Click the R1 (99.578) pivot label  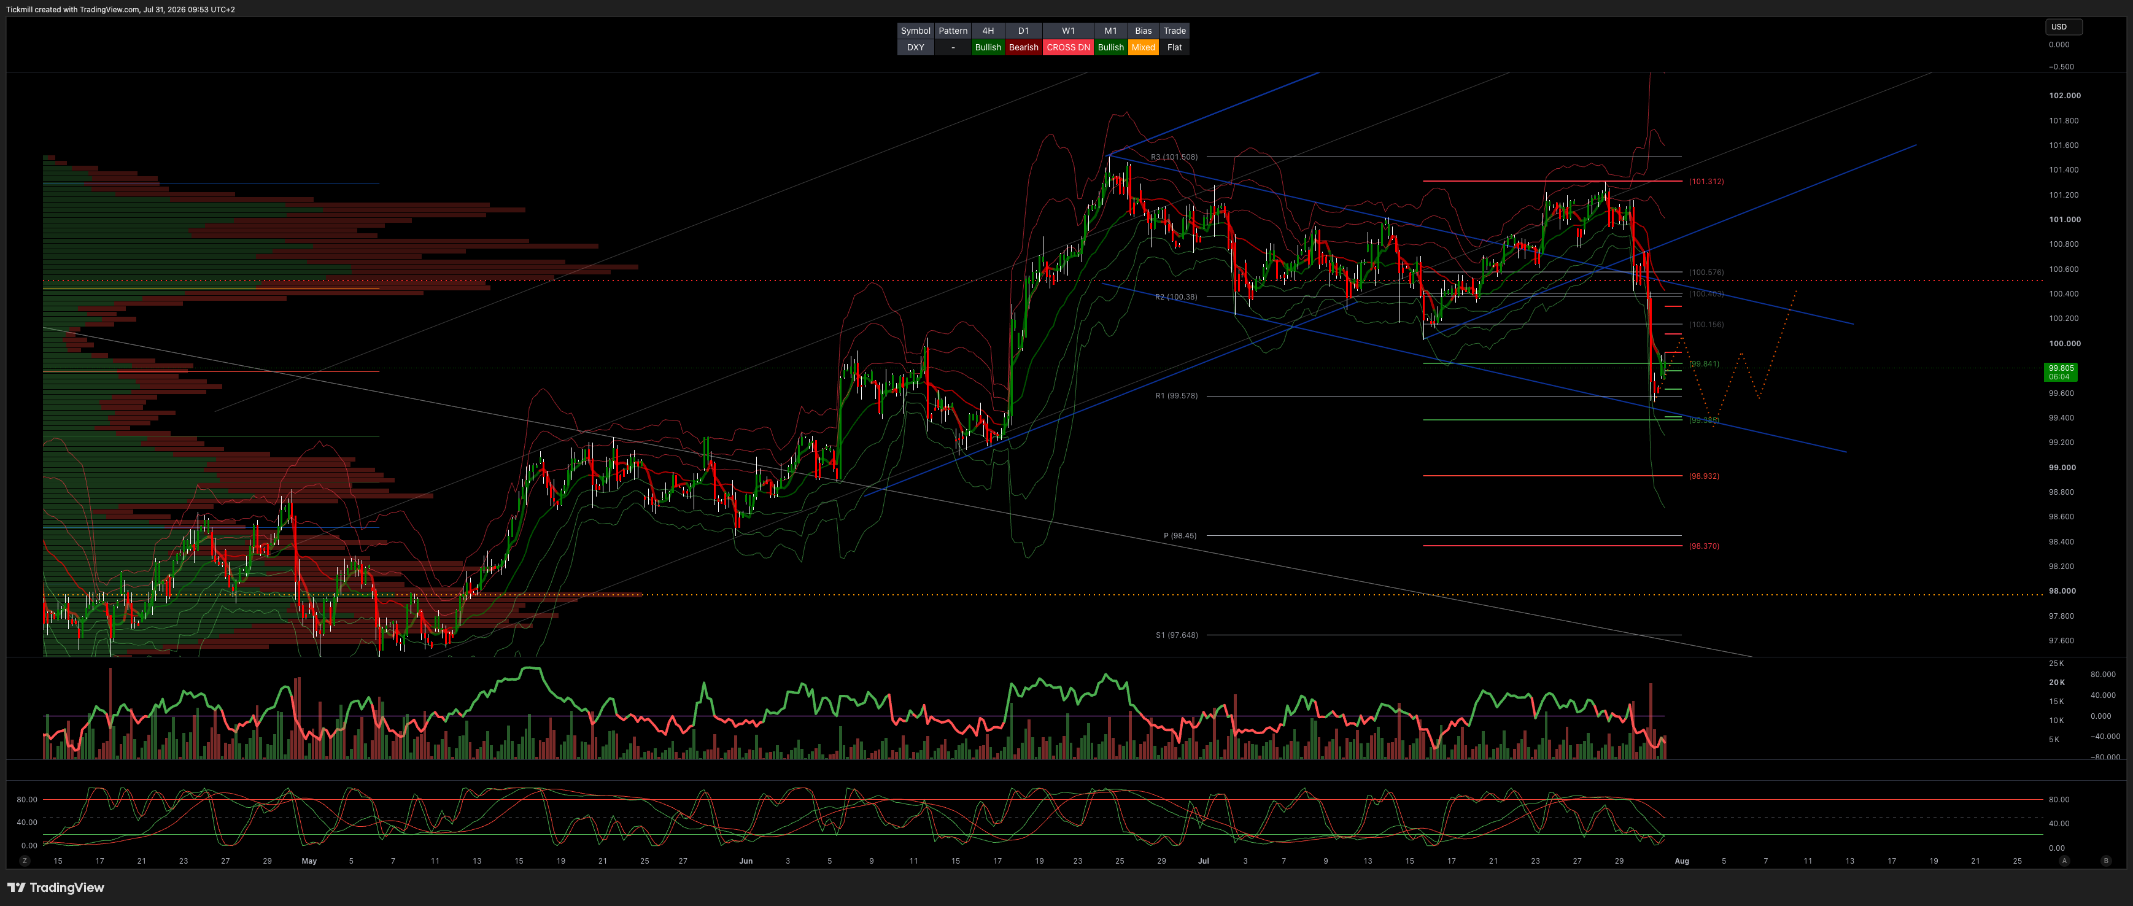point(1176,396)
